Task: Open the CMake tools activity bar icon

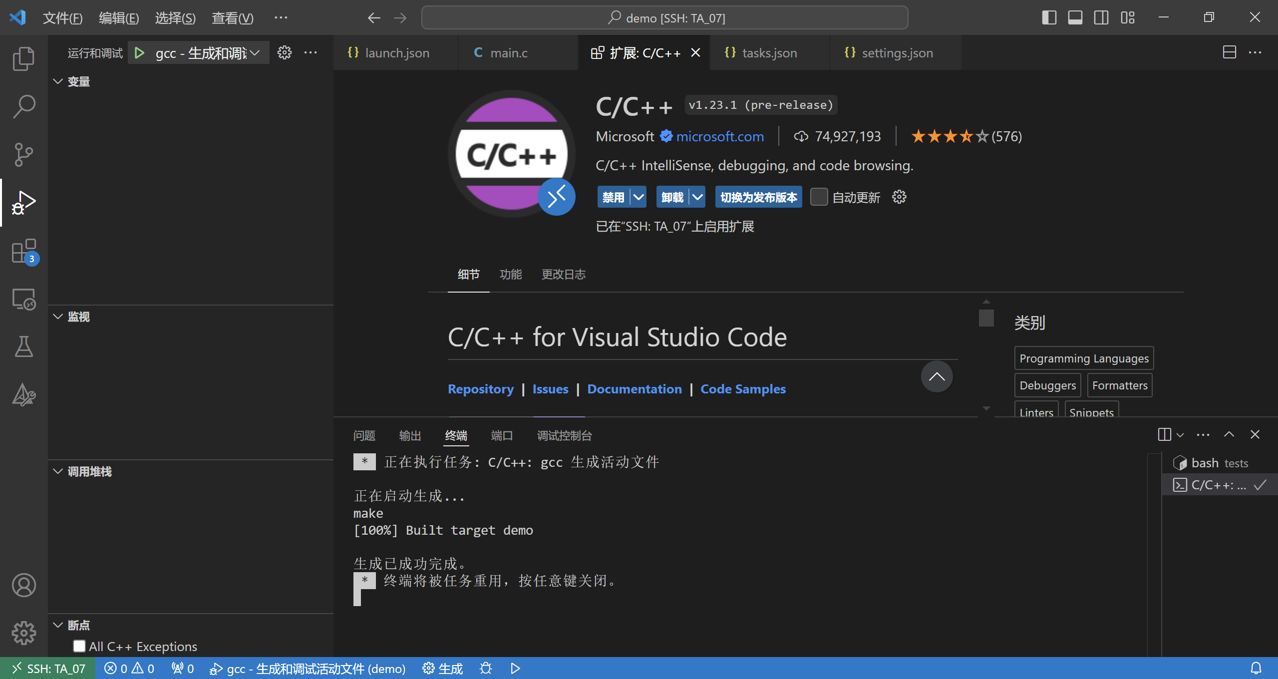Action: point(23,394)
